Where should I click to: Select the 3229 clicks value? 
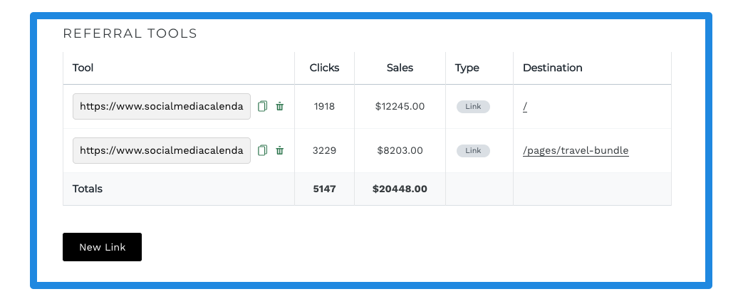coord(325,150)
